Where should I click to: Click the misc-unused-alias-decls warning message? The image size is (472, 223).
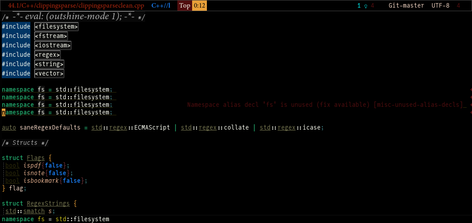(x=326, y=105)
